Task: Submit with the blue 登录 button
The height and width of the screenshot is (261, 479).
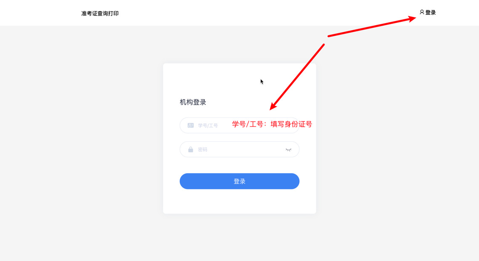Action: pyautogui.click(x=239, y=181)
